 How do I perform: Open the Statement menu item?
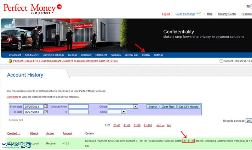[x=101, y=55]
